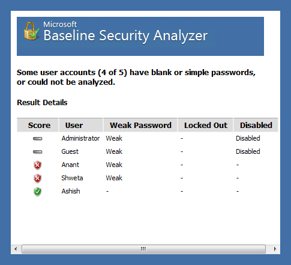Image resolution: width=291 pixels, height=265 pixels.
Task: Click Disabled status for Guest account
Action: (x=248, y=151)
